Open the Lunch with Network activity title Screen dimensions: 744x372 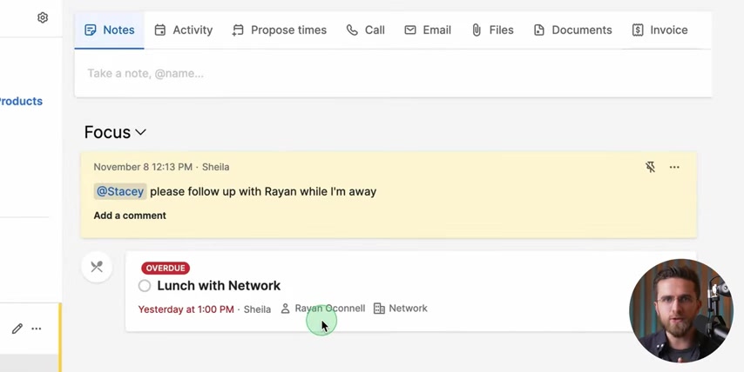point(219,285)
